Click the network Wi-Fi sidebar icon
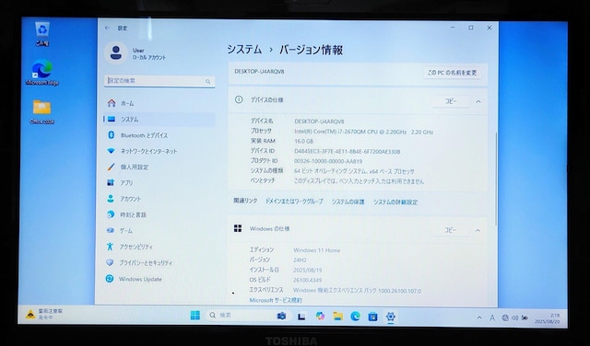Screen dimensions: 590x346 coord(111,151)
